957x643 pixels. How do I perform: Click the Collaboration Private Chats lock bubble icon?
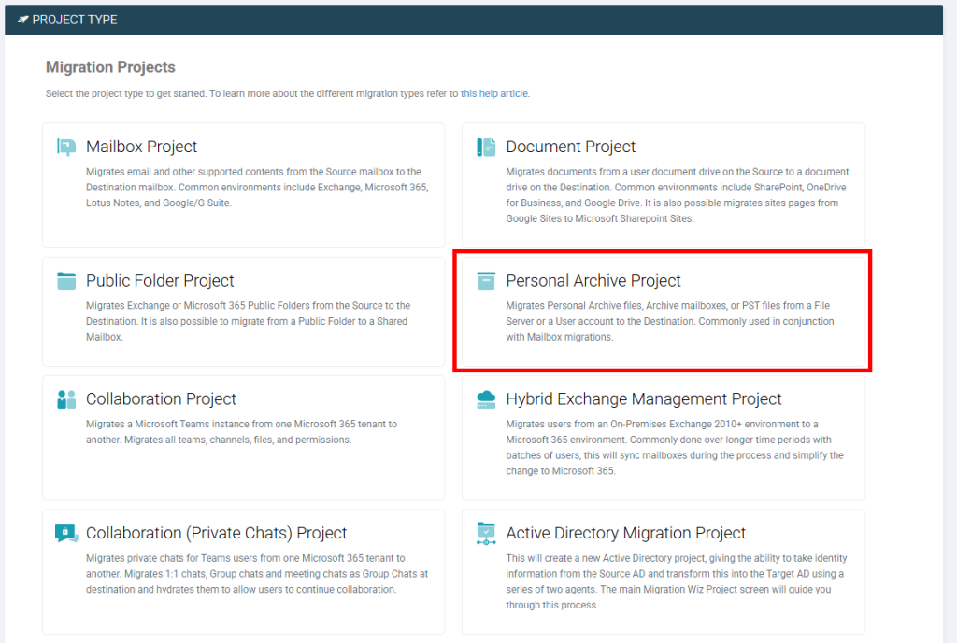coord(66,533)
